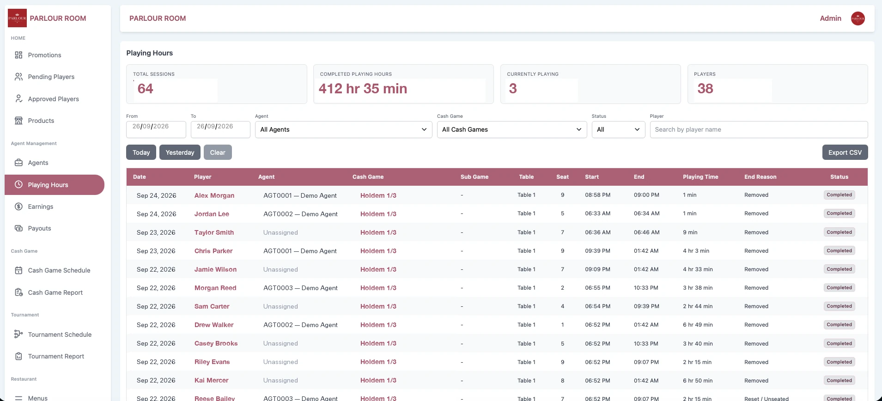The width and height of the screenshot is (882, 401).
Task: Open the All Agents dropdown
Action: pos(343,129)
